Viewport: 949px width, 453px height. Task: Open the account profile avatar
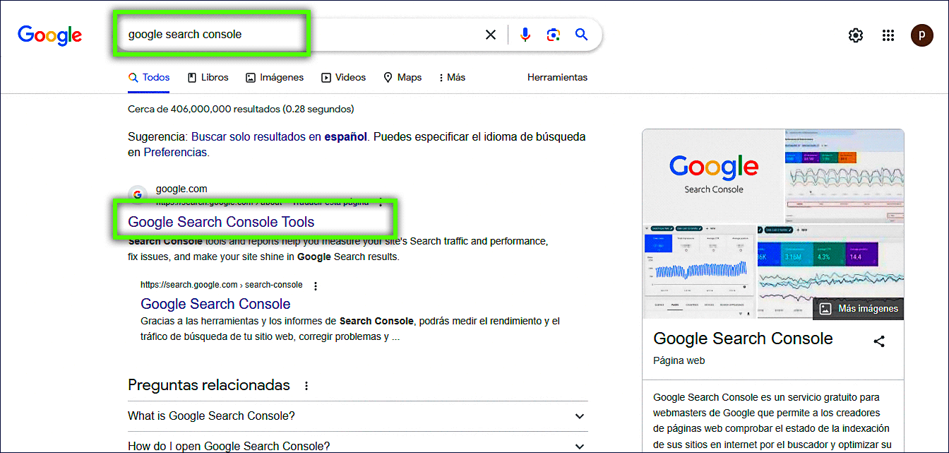pyautogui.click(x=921, y=35)
